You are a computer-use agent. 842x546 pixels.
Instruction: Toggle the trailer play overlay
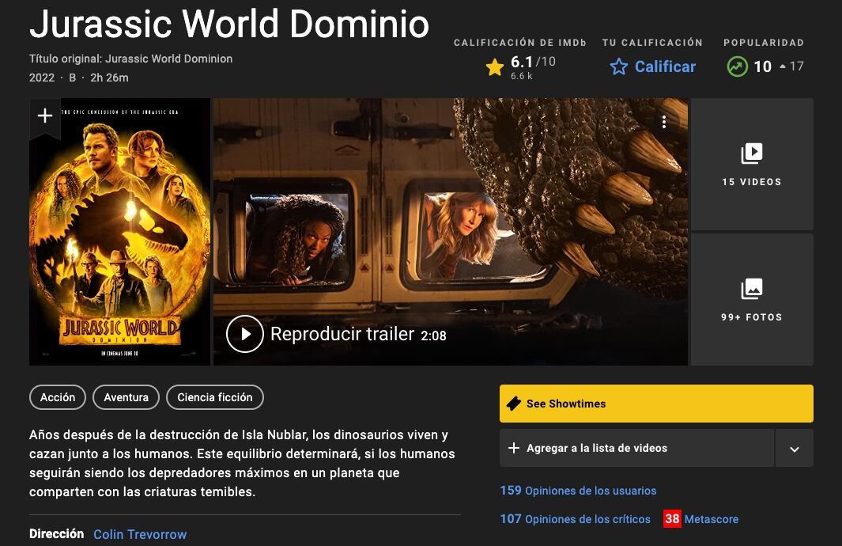point(244,334)
